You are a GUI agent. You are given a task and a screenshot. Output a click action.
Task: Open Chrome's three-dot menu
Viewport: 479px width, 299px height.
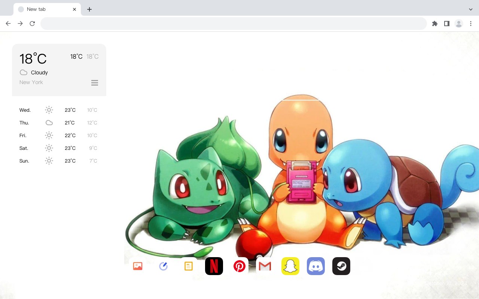click(470, 24)
